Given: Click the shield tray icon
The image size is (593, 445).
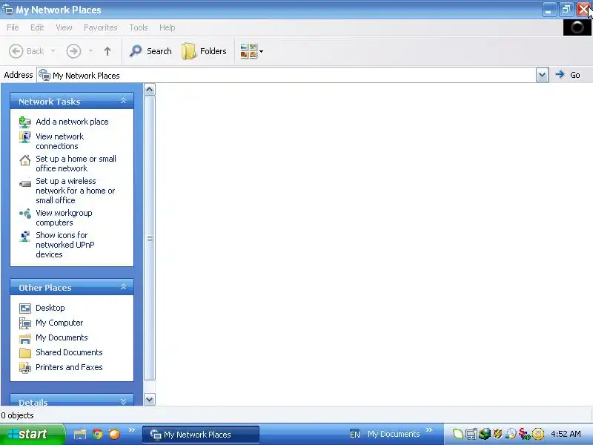Looking at the screenshot, I should [497, 434].
